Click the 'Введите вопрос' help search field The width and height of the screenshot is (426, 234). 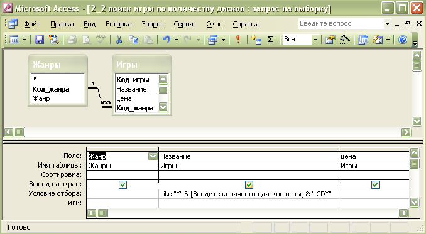coord(341,24)
